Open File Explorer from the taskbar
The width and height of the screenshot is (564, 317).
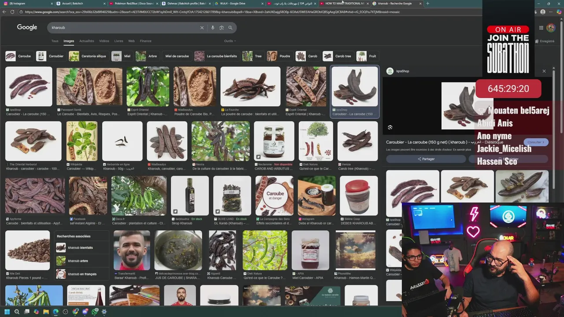[x=46, y=312]
